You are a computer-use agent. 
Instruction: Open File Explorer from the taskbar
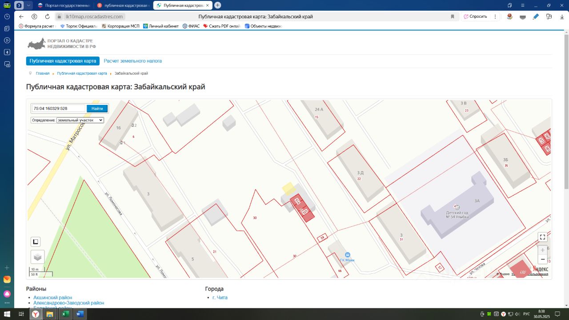[50, 314]
